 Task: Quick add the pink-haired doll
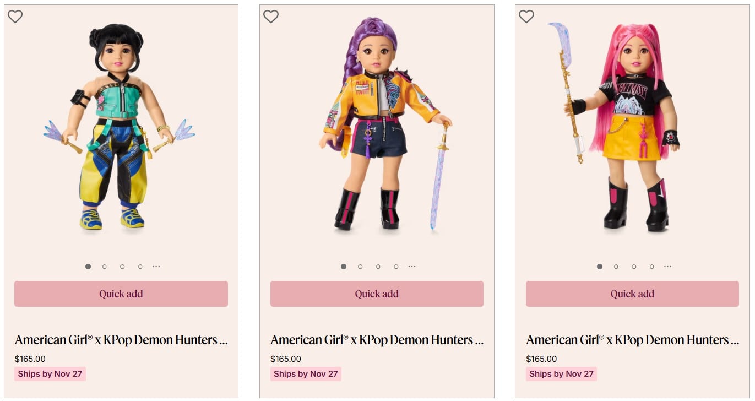coord(632,294)
